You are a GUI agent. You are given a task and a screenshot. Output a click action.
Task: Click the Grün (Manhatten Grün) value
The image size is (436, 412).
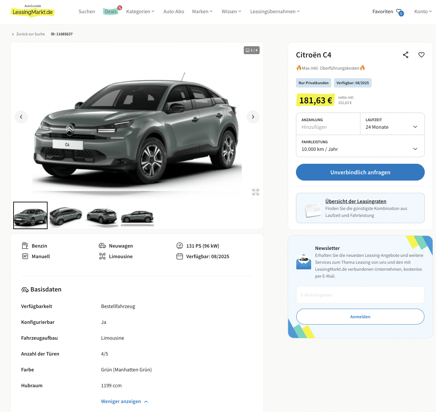pyautogui.click(x=127, y=370)
